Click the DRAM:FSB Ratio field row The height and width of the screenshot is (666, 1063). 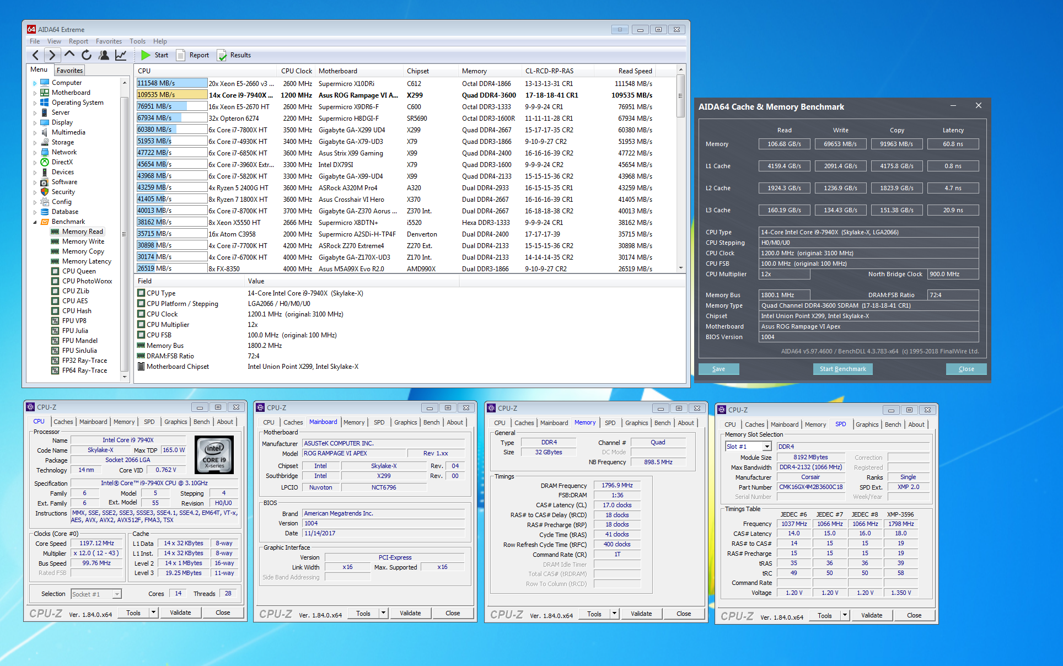click(411, 356)
